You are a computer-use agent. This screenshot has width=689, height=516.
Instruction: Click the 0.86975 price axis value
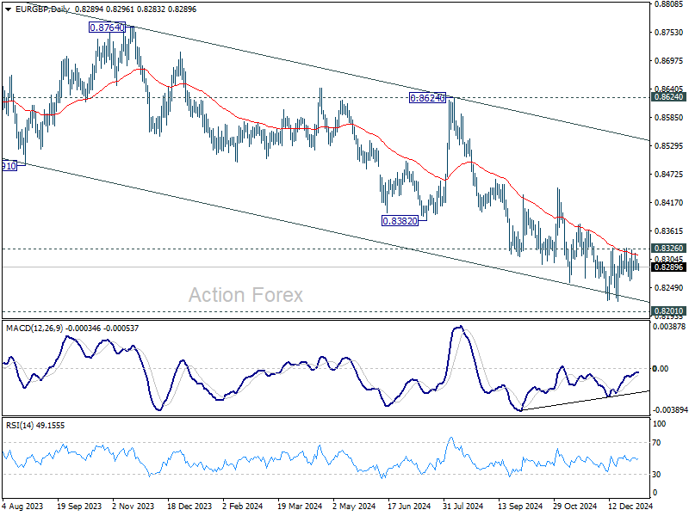point(669,60)
